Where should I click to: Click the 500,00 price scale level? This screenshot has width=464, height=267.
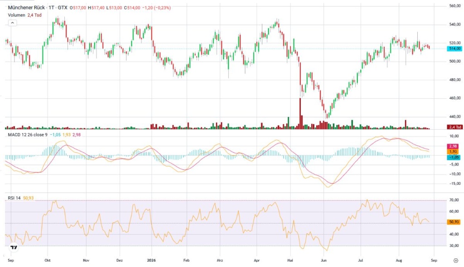pos(455,61)
